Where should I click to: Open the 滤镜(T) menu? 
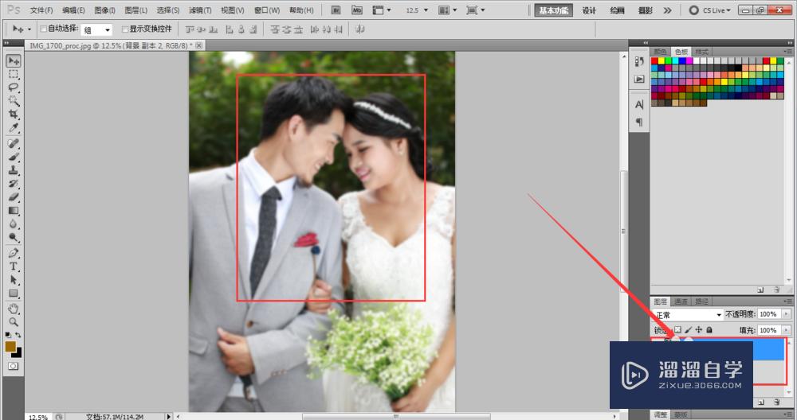[200, 10]
